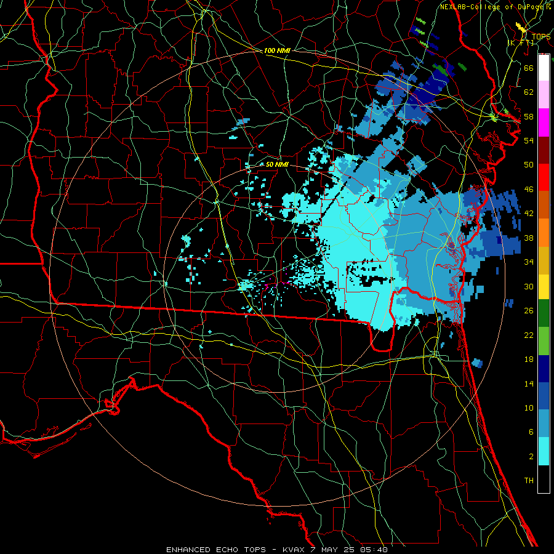
Task: Click the white swatch in the tops legend
Action: click(544, 68)
